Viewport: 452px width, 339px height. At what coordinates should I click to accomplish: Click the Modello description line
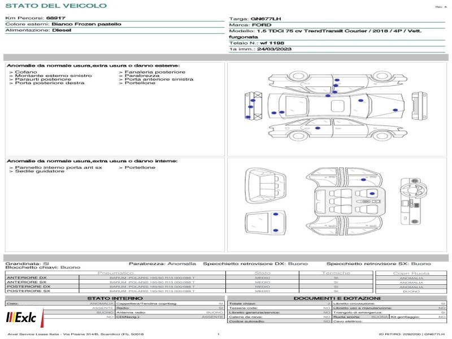(x=325, y=34)
